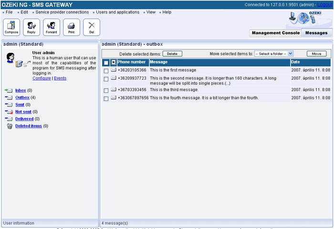Click the Deleted items trash icon

click(x=10, y=126)
